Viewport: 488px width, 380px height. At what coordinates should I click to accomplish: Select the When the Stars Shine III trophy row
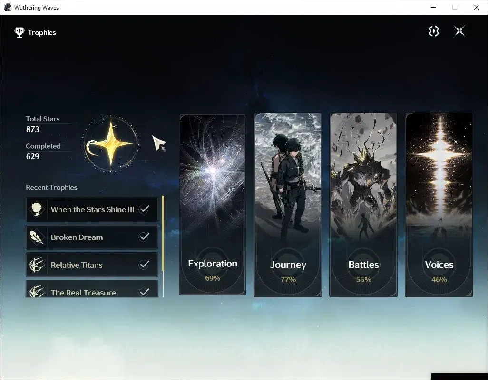(x=92, y=209)
